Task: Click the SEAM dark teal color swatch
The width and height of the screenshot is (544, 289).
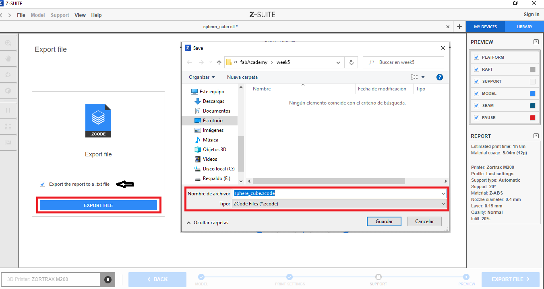Action: click(533, 106)
